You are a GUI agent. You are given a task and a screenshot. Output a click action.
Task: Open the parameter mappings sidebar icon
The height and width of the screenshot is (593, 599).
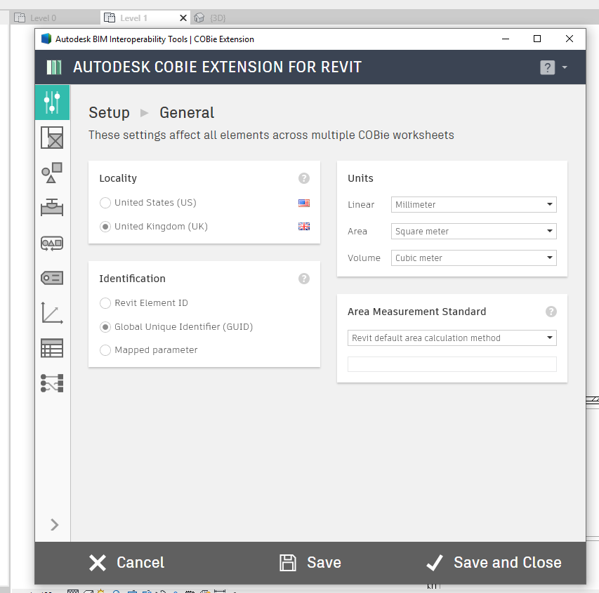pyautogui.click(x=53, y=383)
